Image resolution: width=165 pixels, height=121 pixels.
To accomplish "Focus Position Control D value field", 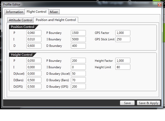I will point(34,46).
